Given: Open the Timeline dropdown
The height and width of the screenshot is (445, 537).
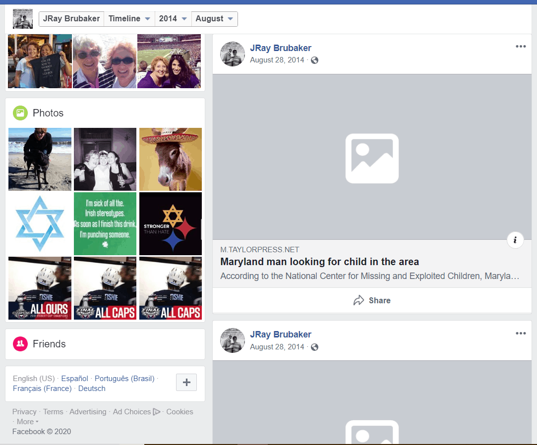Looking at the screenshot, I should [x=129, y=19].
